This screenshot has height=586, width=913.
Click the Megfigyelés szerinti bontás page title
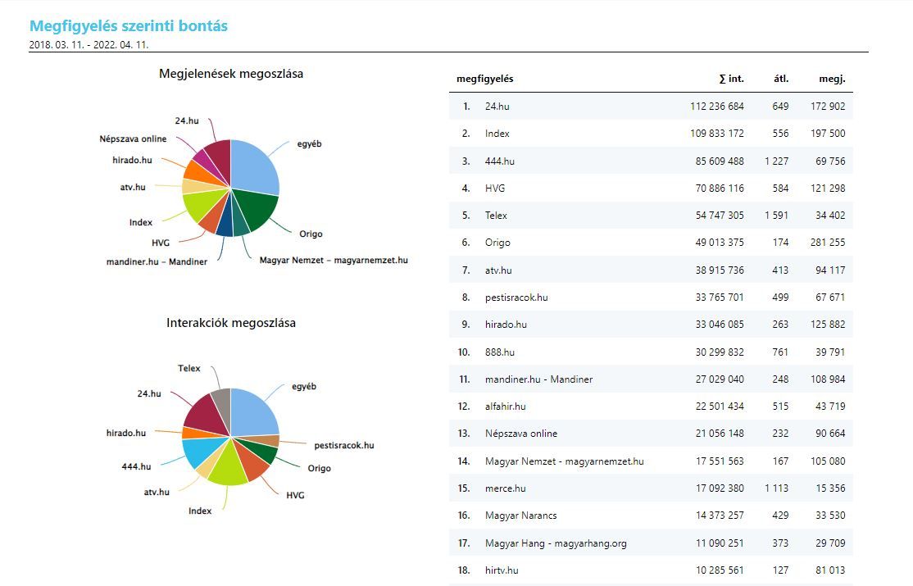tap(129, 26)
